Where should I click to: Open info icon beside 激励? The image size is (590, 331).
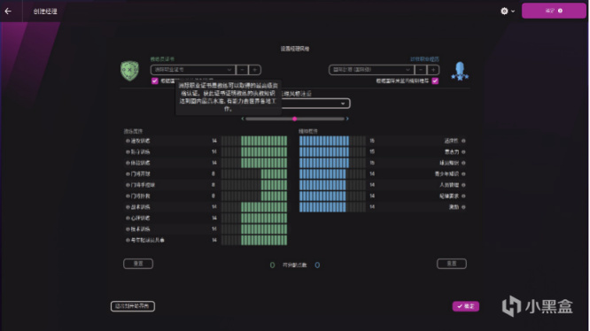[x=463, y=207]
